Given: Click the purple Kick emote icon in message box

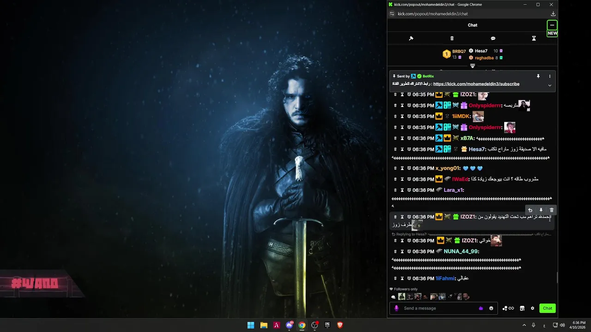Looking at the screenshot, I should point(481,308).
